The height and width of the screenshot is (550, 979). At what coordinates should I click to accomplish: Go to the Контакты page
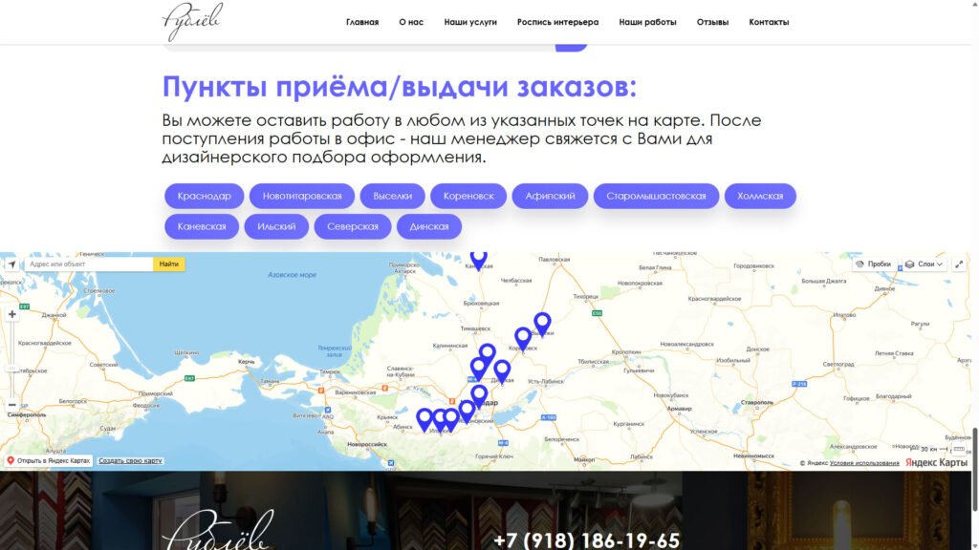pos(769,22)
